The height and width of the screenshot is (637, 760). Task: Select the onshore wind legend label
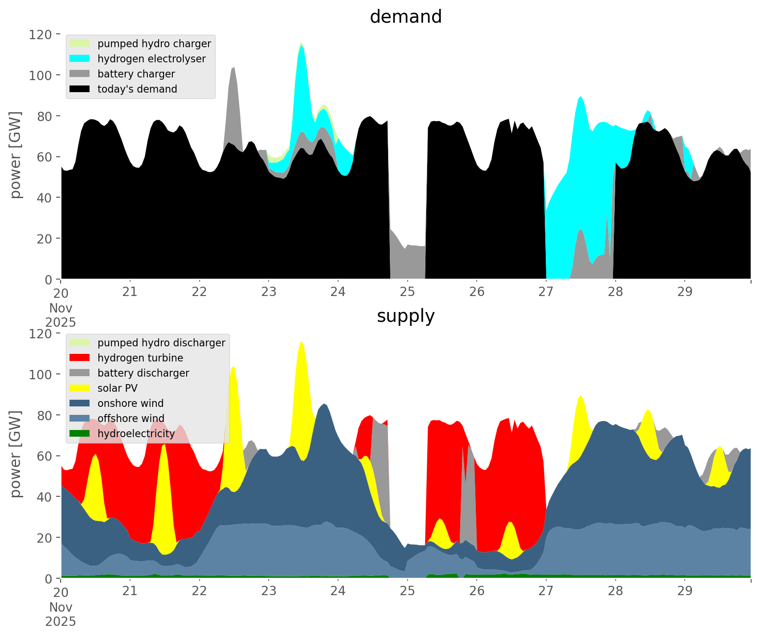click(x=131, y=403)
